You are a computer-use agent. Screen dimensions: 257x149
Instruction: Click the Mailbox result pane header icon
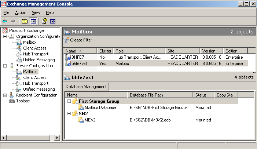coord(67,32)
